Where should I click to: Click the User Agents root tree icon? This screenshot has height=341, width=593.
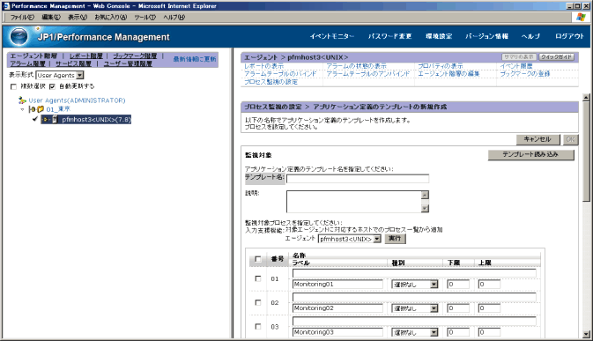(x=22, y=100)
